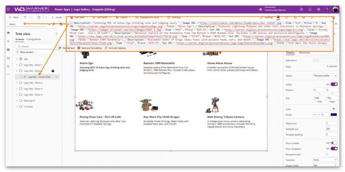This screenshot has height=172, width=345.
Task: Open the Color fill picker
Action: pyautogui.click(x=334, y=109)
